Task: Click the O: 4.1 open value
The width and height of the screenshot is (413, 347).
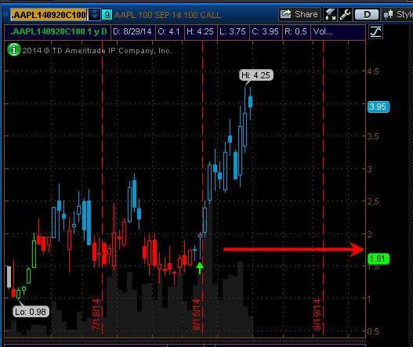Action: point(169,32)
